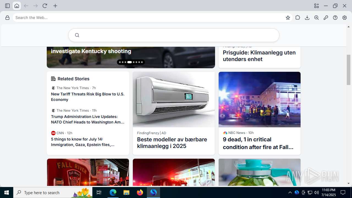This screenshot has width=352, height=198.
Task: Open 'New Tariff Threats Risk Big Blow' article
Action: pyautogui.click(x=88, y=97)
